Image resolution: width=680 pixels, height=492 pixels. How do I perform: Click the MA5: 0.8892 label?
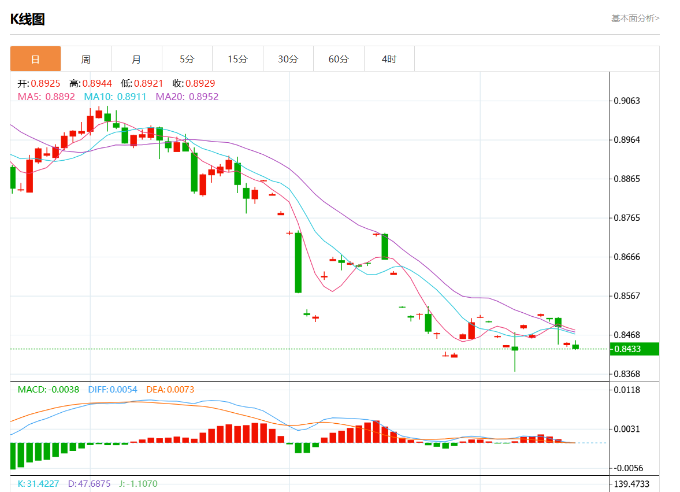[46, 97]
